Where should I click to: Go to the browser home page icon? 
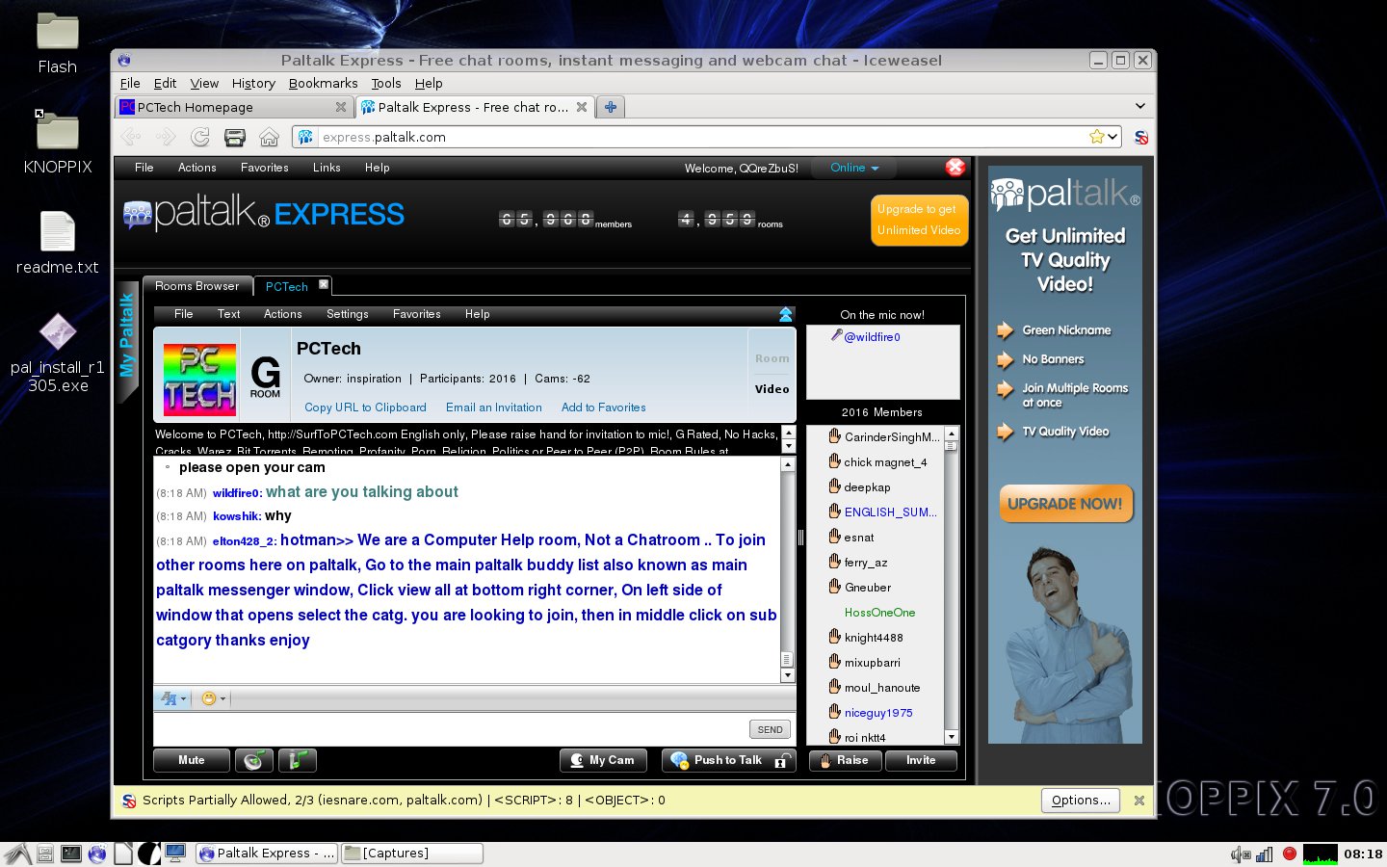click(270, 137)
